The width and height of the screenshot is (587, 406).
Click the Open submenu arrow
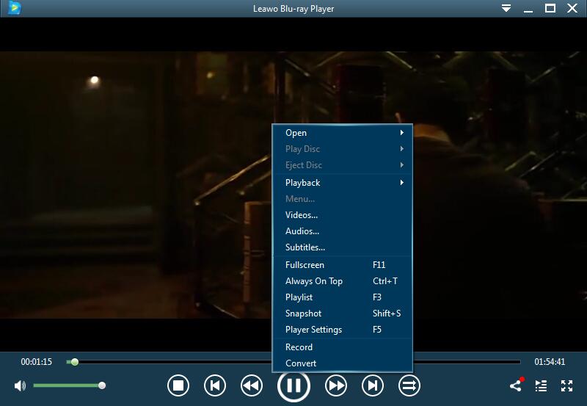click(401, 133)
